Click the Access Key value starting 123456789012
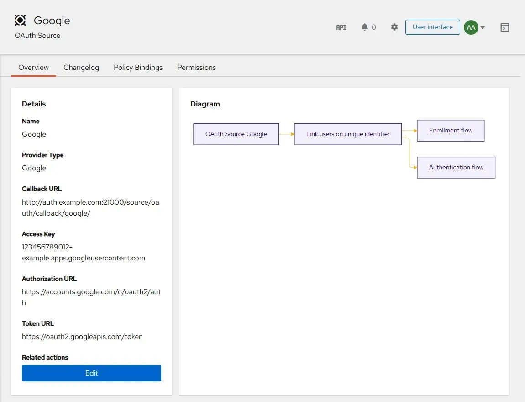The width and height of the screenshot is (525, 402). coord(84,252)
